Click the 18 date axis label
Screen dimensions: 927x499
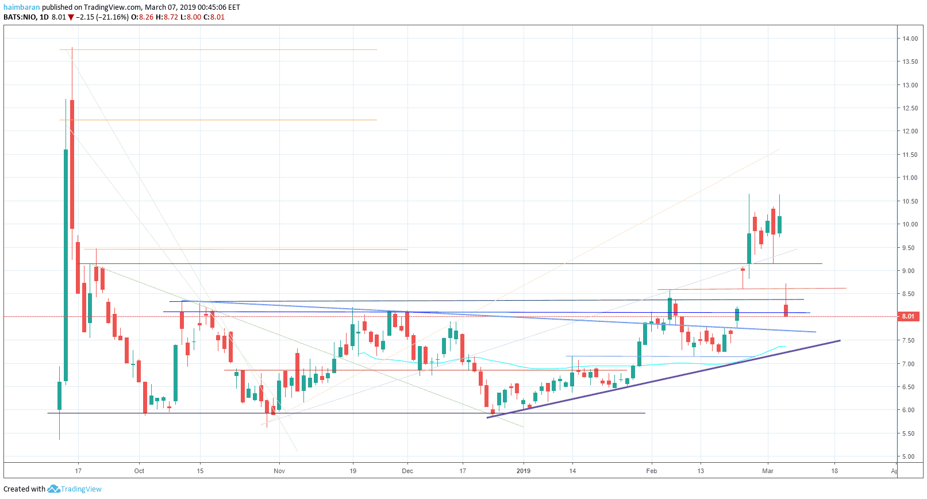(834, 471)
